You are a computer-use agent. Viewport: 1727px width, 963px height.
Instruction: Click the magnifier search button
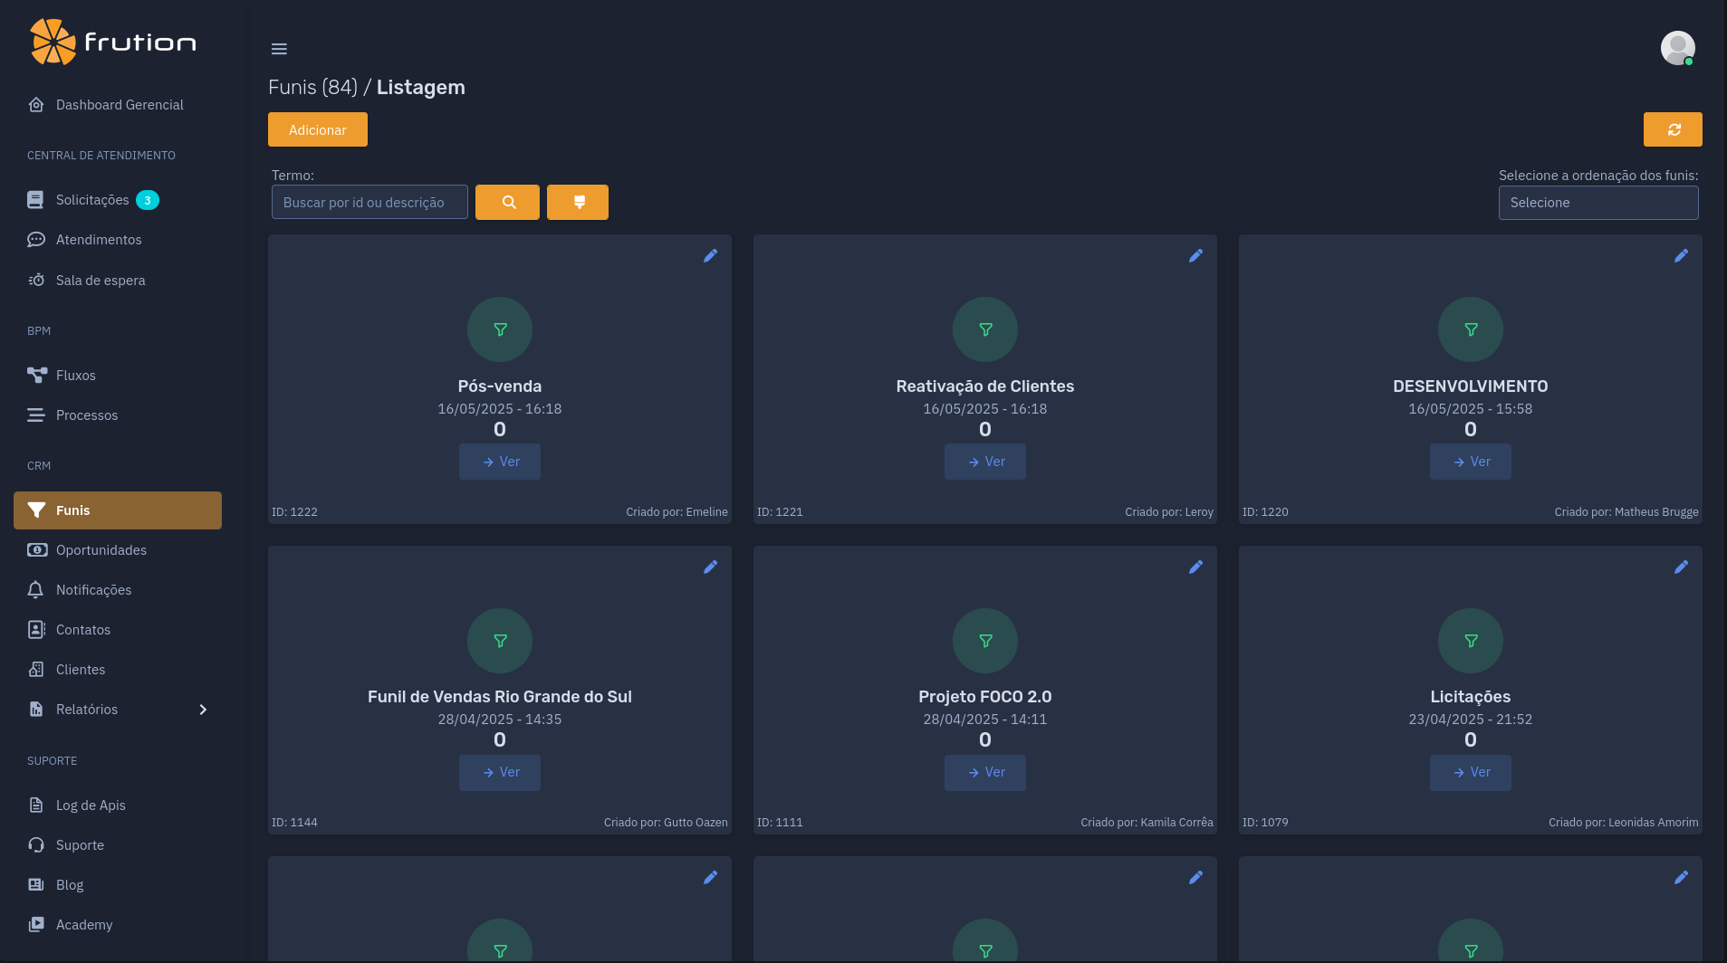(507, 202)
